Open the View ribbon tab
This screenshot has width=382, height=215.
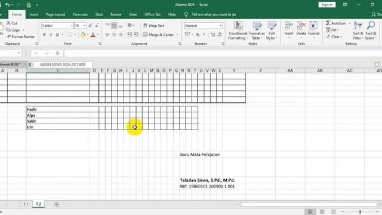tap(133, 14)
